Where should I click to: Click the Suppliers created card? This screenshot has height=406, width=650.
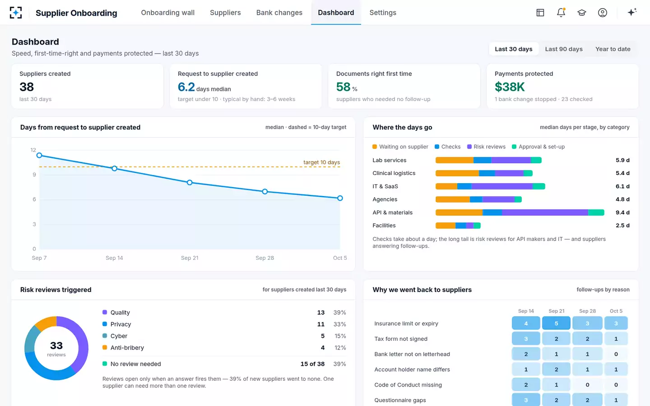coord(88,86)
